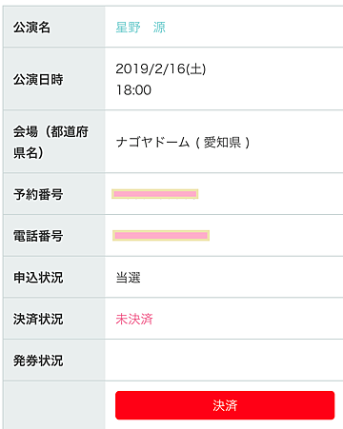
Task: Click the 公演日時 row label
Action: pyautogui.click(x=38, y=79)
